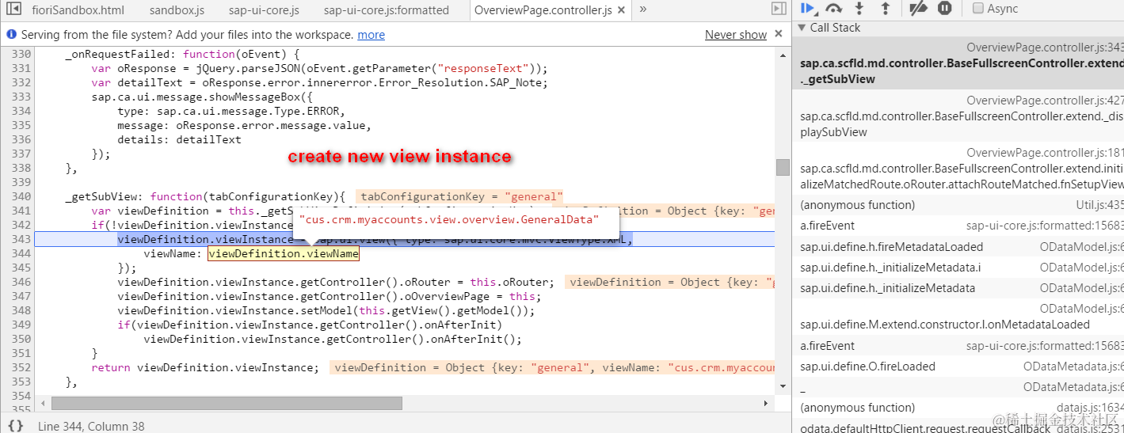
Task: Set a breakpoint on line number 340
Action: (x=21, y=196)
